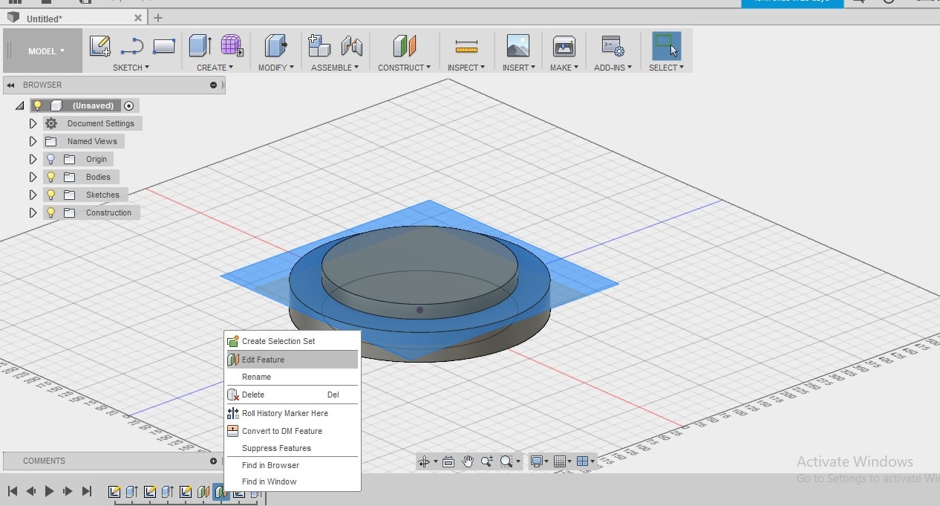The image size is (940, 506).
Task: Choose Edit Feature from context menu
Action: click(x=292, y=360)
